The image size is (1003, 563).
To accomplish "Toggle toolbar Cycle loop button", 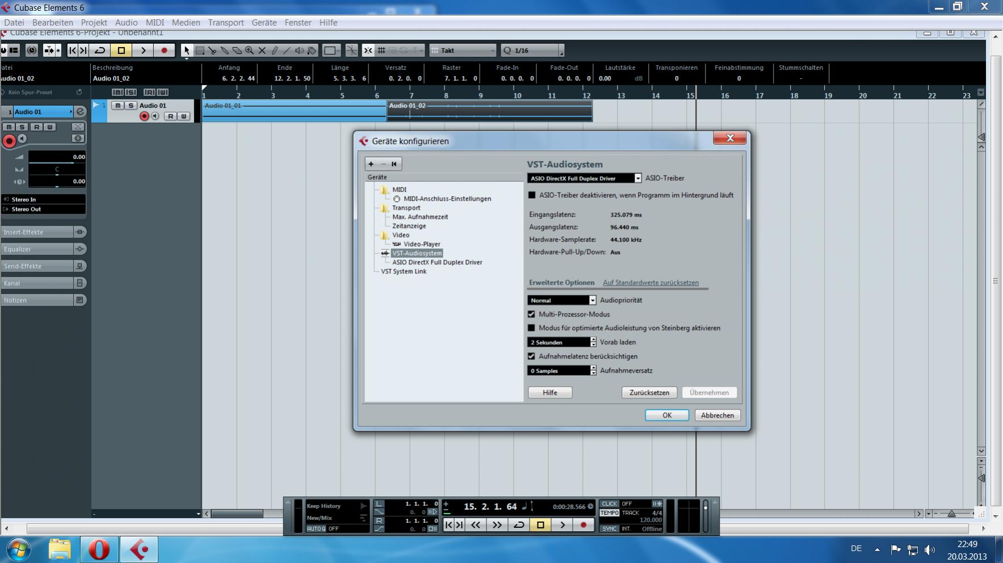I will click(x=100, y=51).
